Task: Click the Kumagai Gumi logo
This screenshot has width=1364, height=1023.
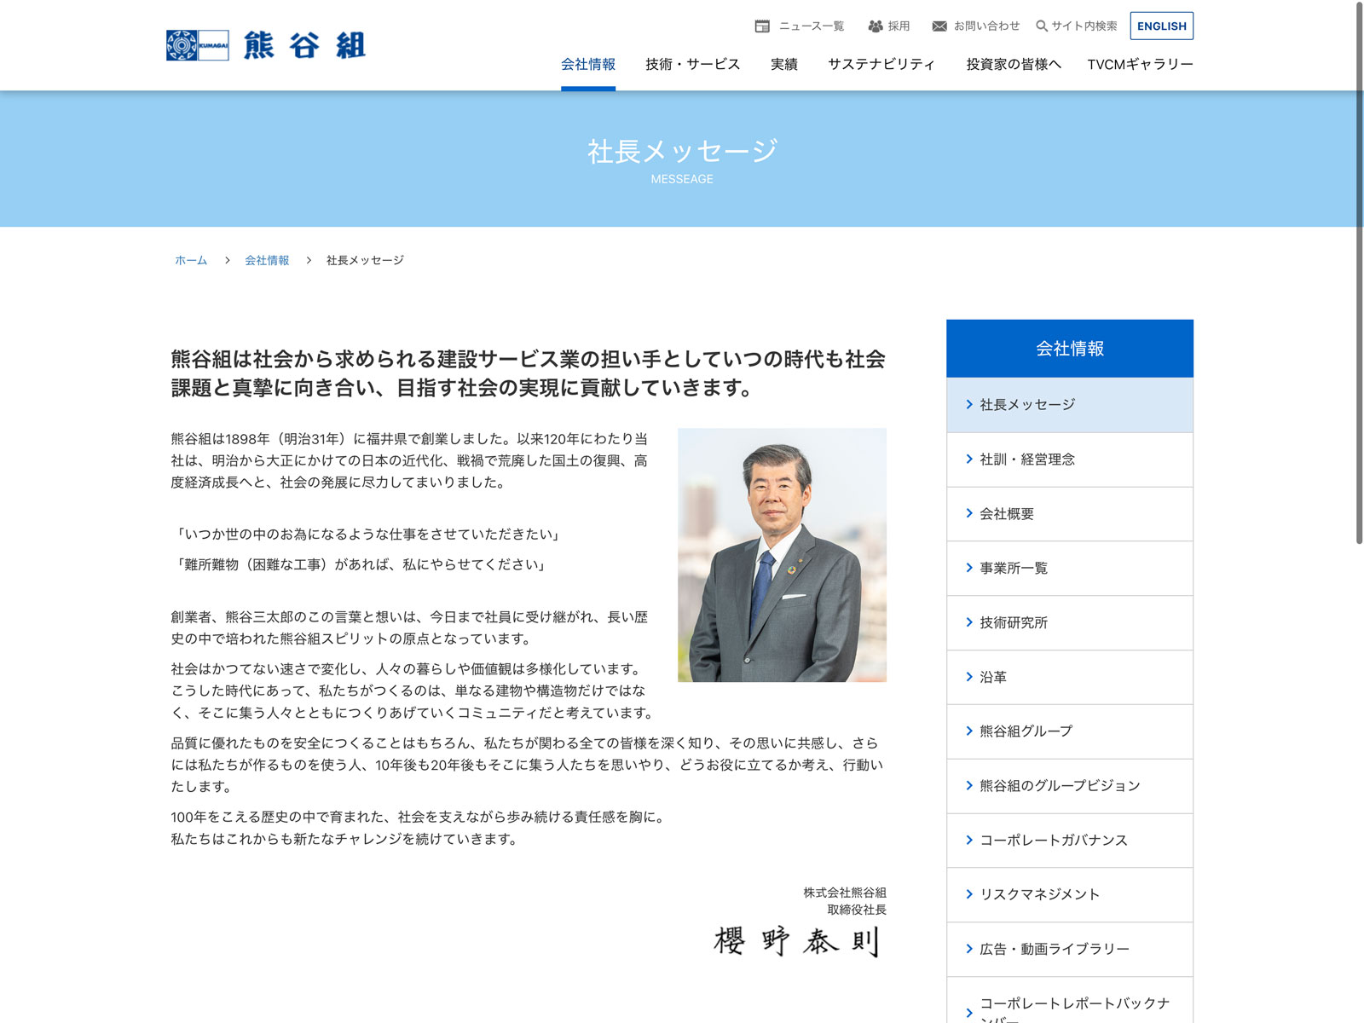Action: click(265, 45)
